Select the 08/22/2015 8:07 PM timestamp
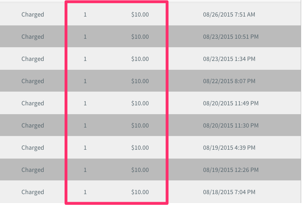Image resolution: width=304 pixels, height=205 pixels. (x=229, y=81)
